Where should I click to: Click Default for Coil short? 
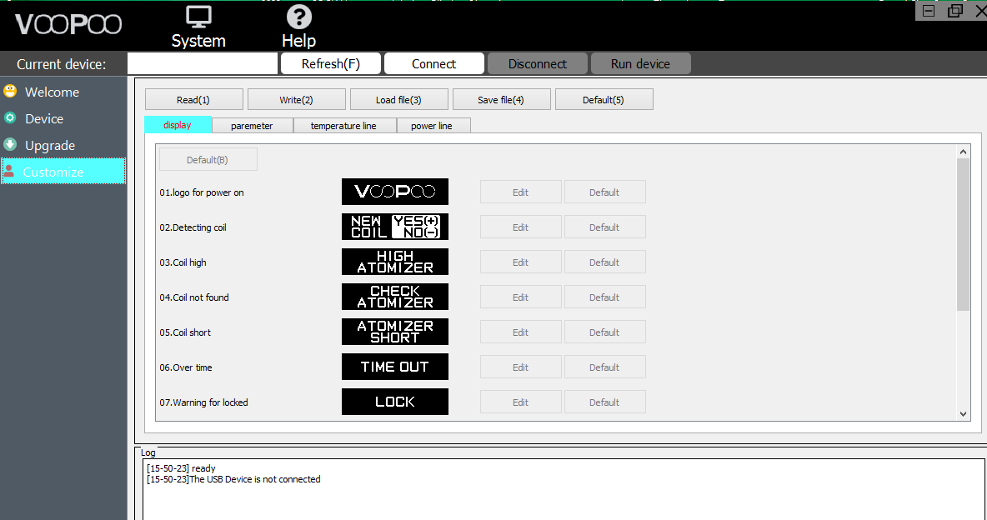tap(604, 332)
